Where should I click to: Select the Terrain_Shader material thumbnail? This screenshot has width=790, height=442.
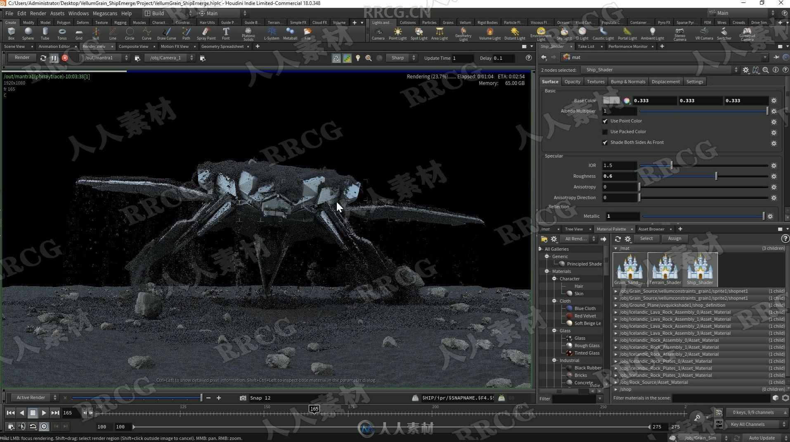665,269
